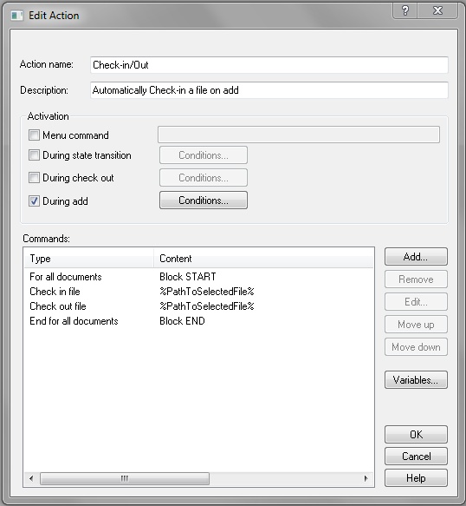Enable During check out checkbox
This screenshot has height=506, width=466.
pos(34,177)
